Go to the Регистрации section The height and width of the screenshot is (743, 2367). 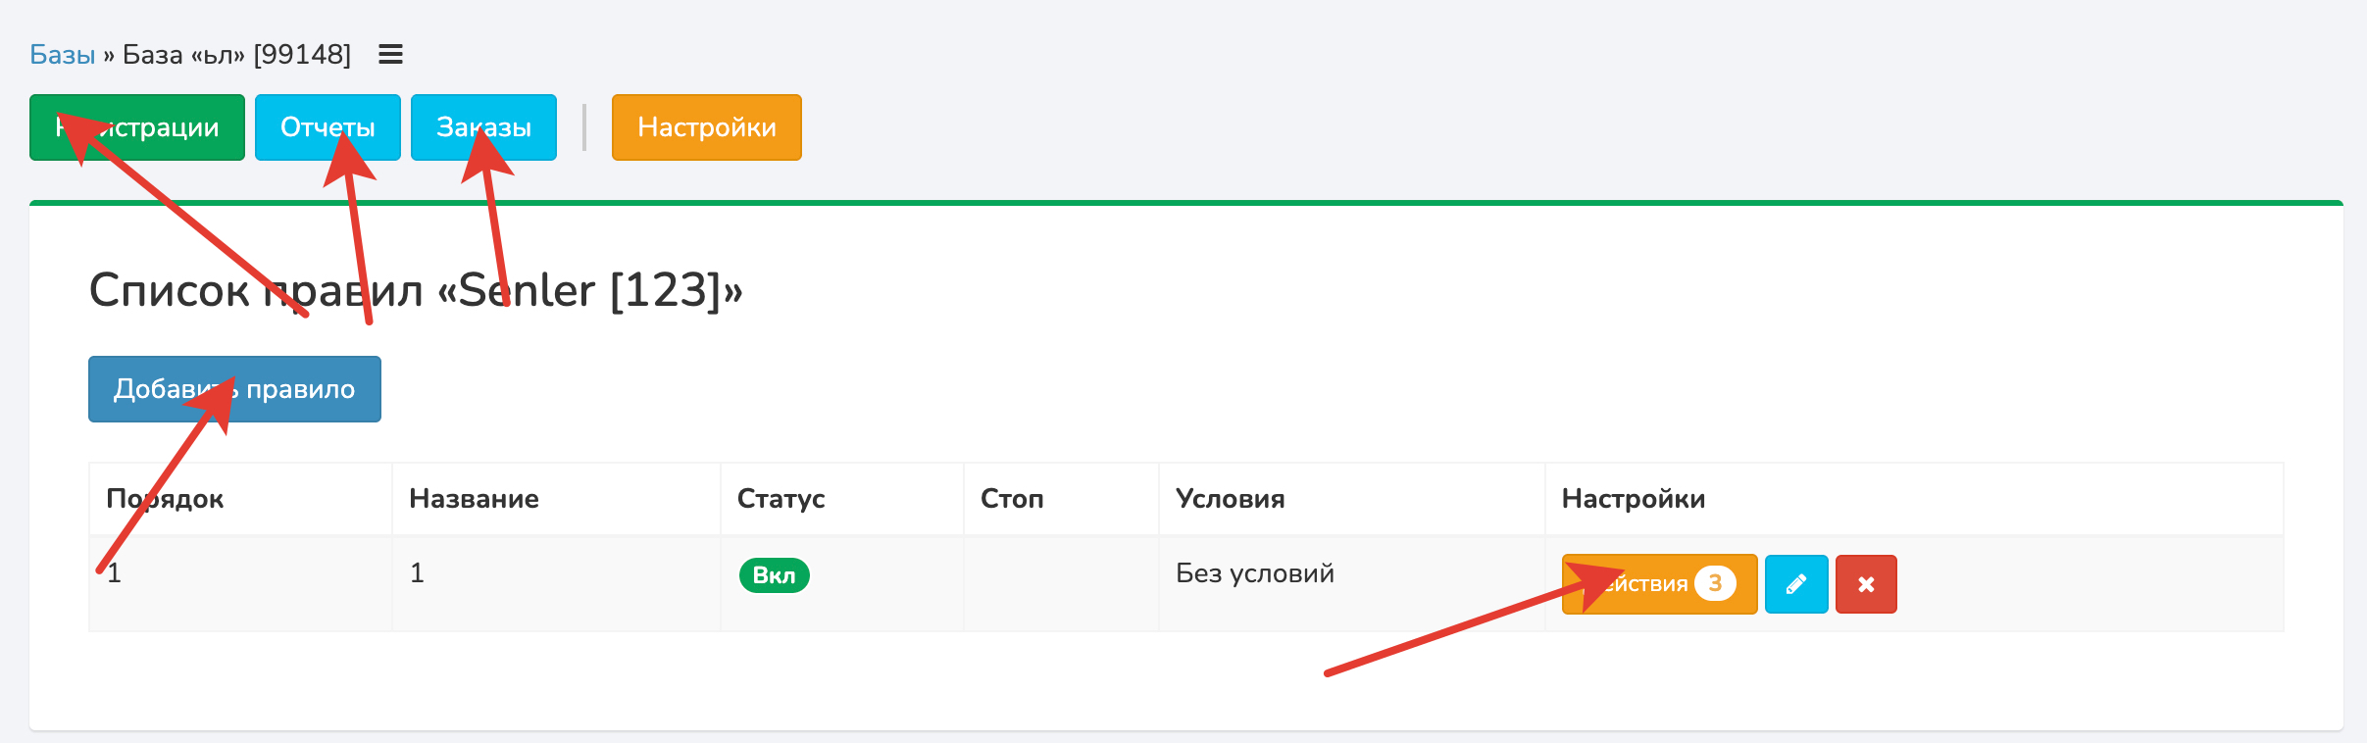pyautogui.click(x=137, y=127)
